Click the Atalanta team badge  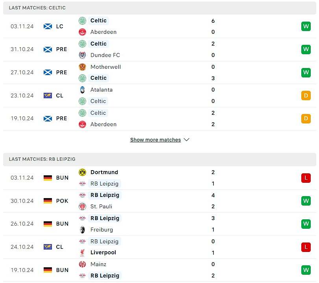coord(82,90)
